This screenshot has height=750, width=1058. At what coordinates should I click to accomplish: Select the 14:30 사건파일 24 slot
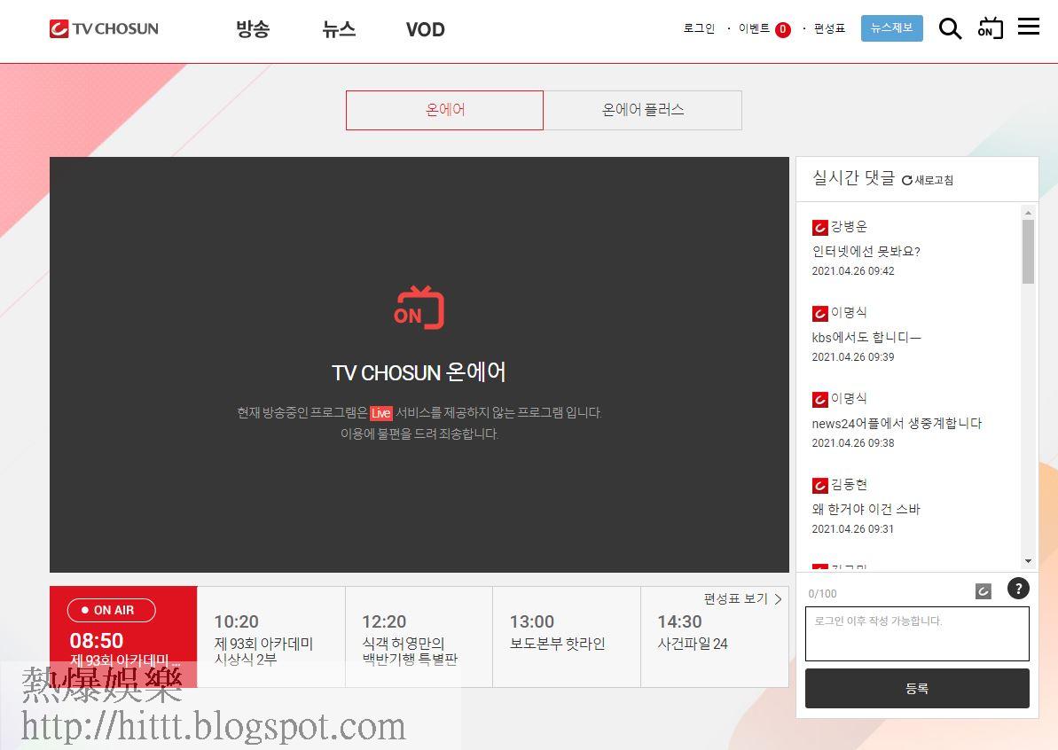[715, 637]
